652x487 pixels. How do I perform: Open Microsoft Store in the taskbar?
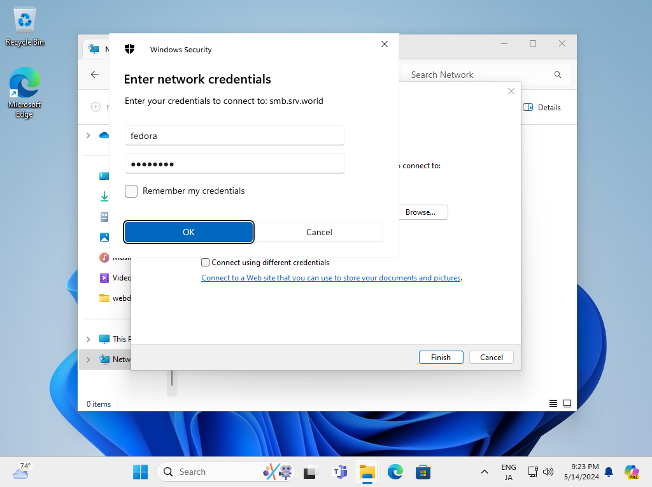(423, 472)
